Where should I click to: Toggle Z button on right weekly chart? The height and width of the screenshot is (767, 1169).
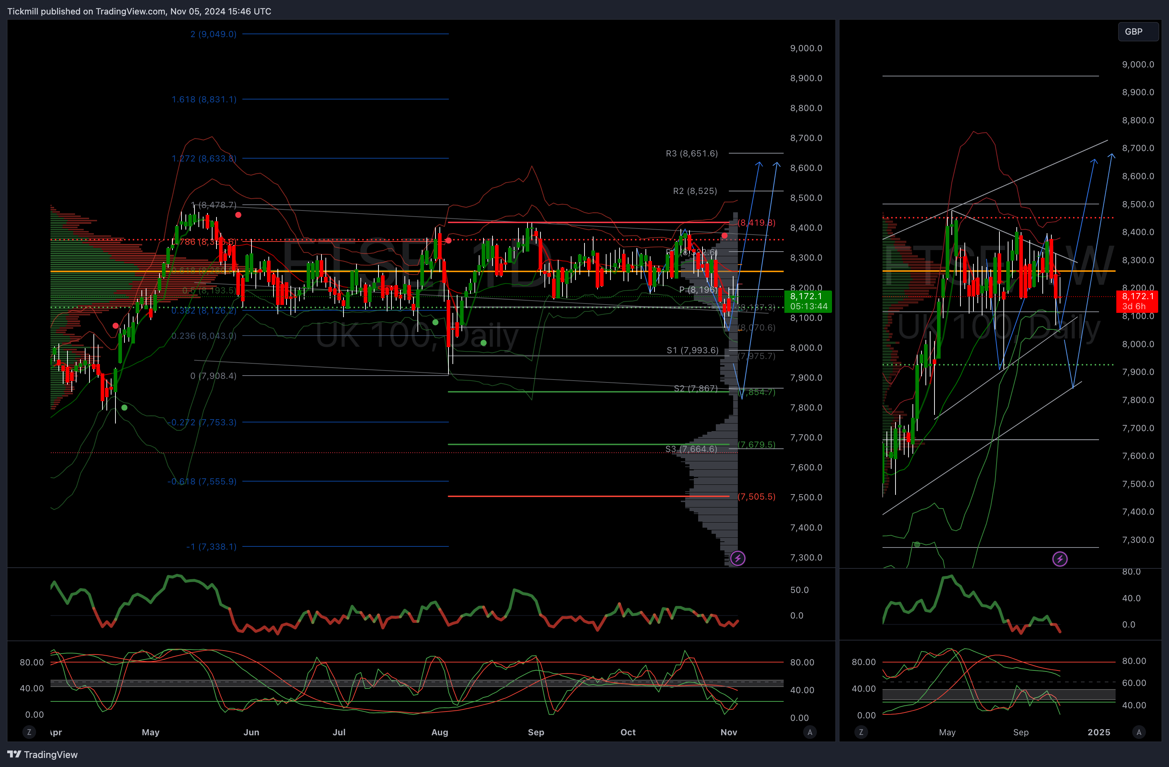[x=861, y=732]
